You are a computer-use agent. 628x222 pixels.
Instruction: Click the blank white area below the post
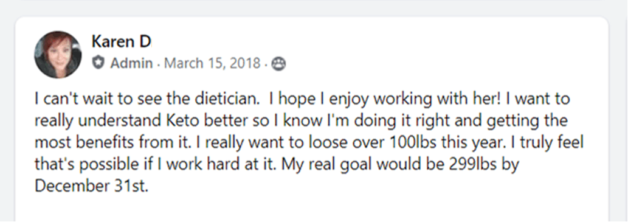click(x=312, y=209)
